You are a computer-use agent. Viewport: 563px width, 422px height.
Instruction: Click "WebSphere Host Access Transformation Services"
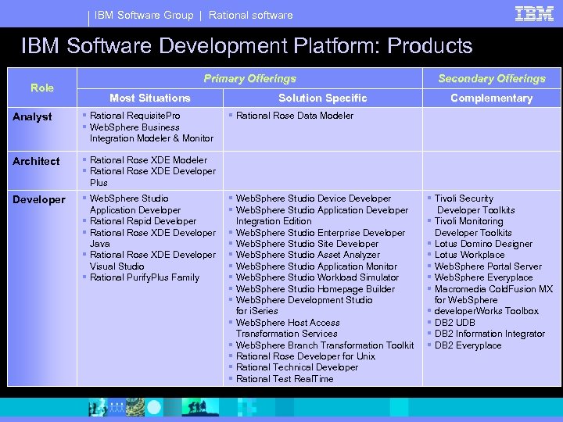[x=288, y=328]
